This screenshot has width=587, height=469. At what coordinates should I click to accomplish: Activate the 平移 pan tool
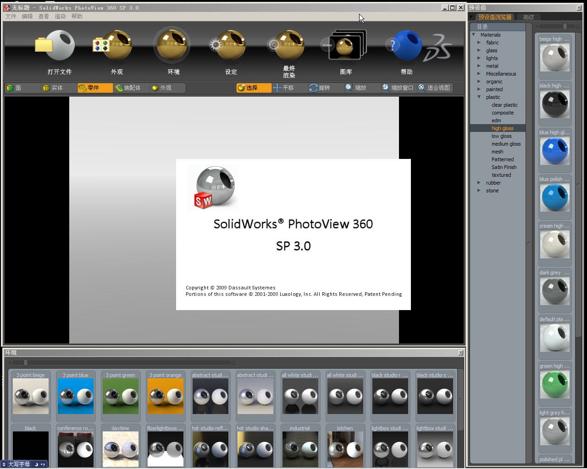click(x=290, y=88)
